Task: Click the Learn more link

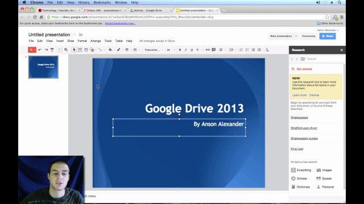Action: click(x=299, y=95)
